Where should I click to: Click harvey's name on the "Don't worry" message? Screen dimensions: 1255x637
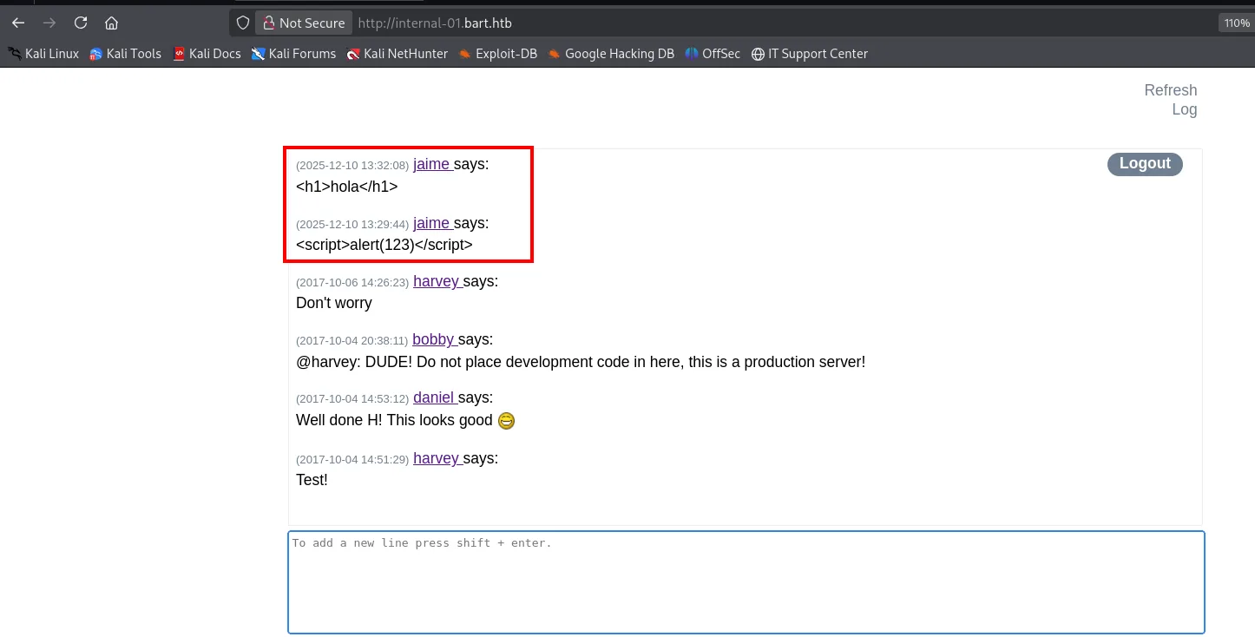pos(436,281)
